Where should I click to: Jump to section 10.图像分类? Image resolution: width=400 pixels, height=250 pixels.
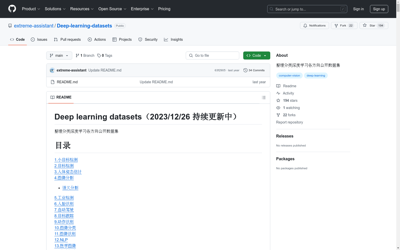65,228
